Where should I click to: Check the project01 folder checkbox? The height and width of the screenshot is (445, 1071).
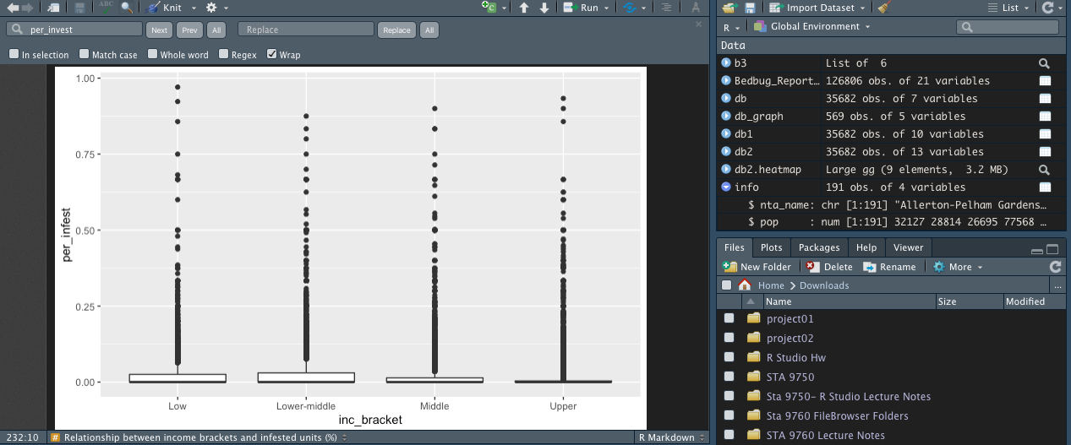pos(729,319)
